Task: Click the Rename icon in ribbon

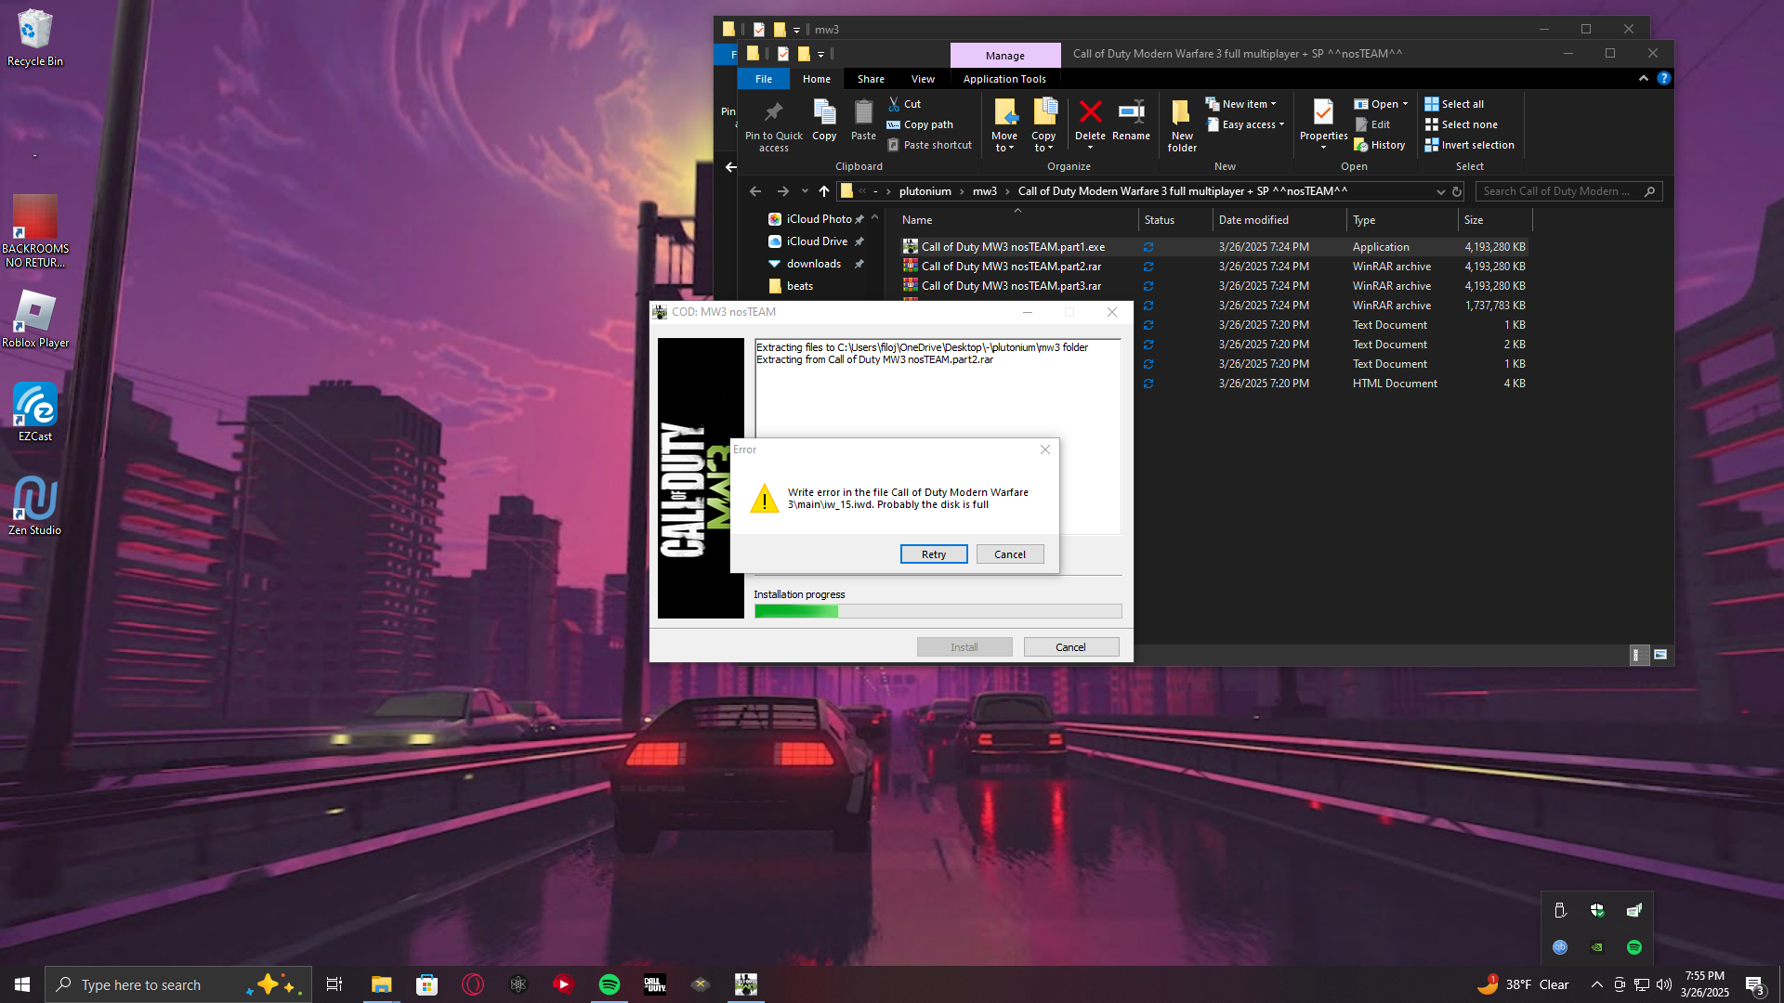Action: [x=1131, y=113]
